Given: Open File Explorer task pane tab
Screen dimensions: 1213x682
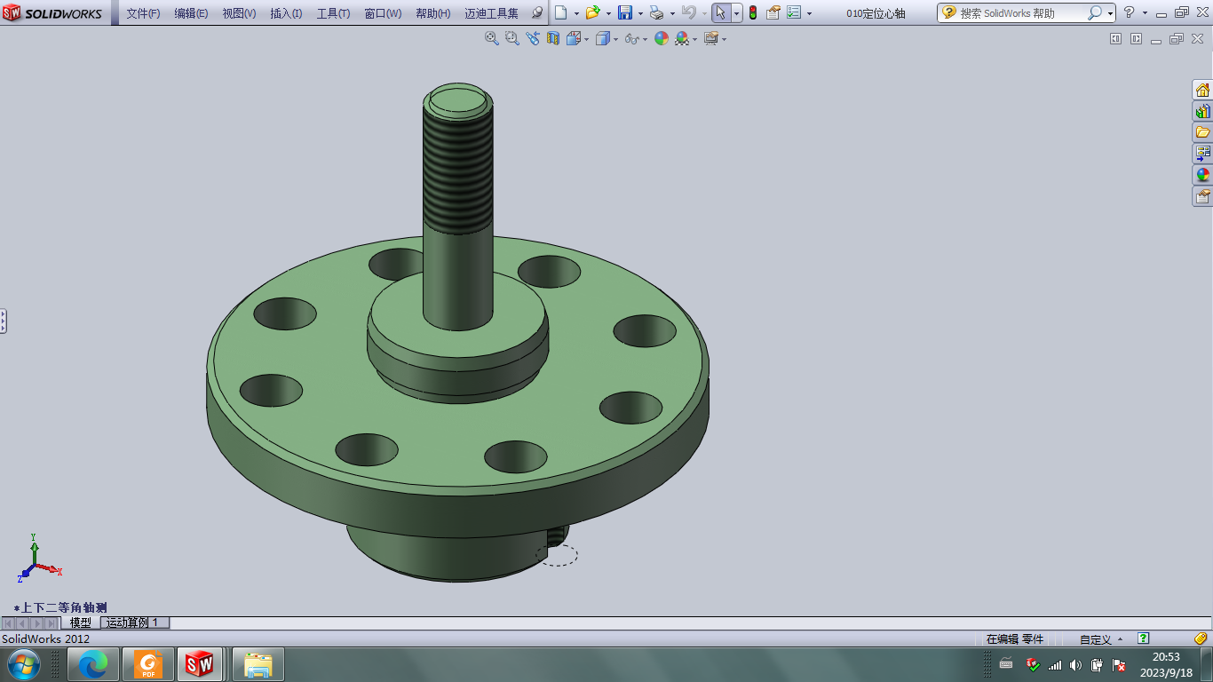Looking at the screenshot, I should pyautogui.click(x=1202, y=132).
